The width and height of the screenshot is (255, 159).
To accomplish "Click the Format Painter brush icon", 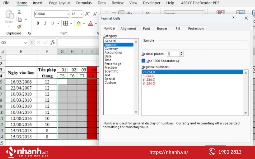I will [x=19, y=27].
